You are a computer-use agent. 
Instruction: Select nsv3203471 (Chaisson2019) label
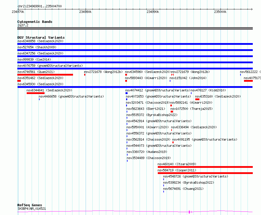(x=148, y=103)
